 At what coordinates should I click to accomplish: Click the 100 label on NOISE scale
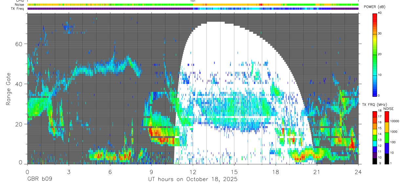pos(392,142)
